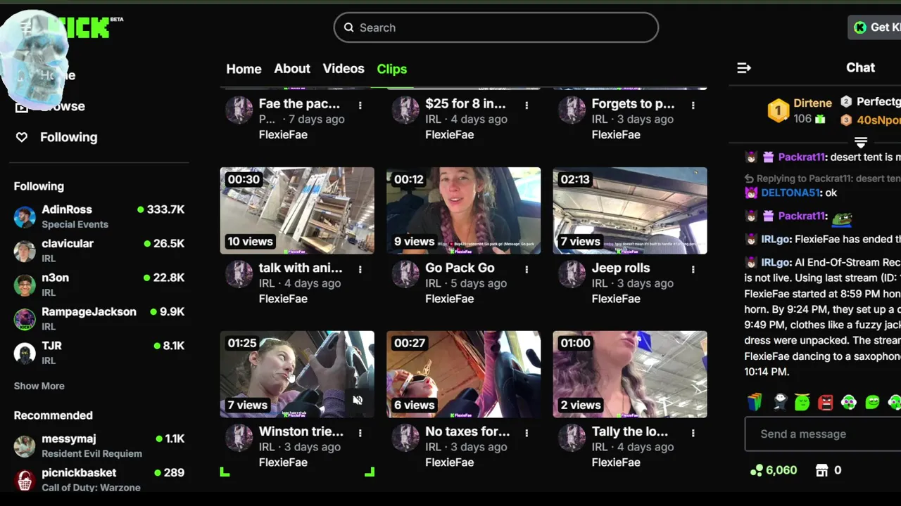The height and width of the screenshot is (506, 901).
Task: Open options menu for "Tally the lo..." clip
Action: pos(693,433)
